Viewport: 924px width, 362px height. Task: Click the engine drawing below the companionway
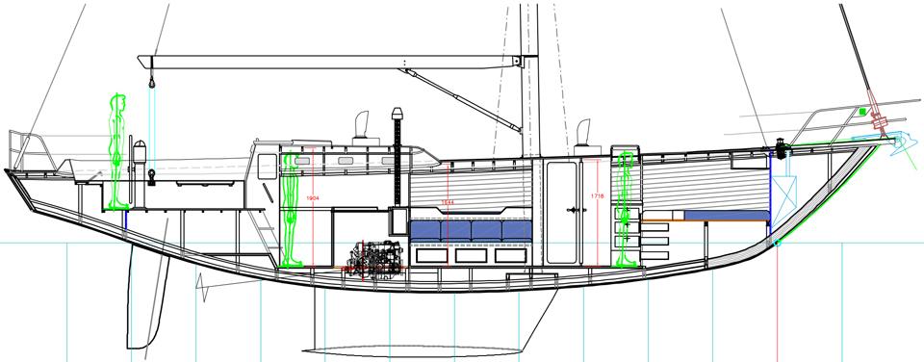374,260
